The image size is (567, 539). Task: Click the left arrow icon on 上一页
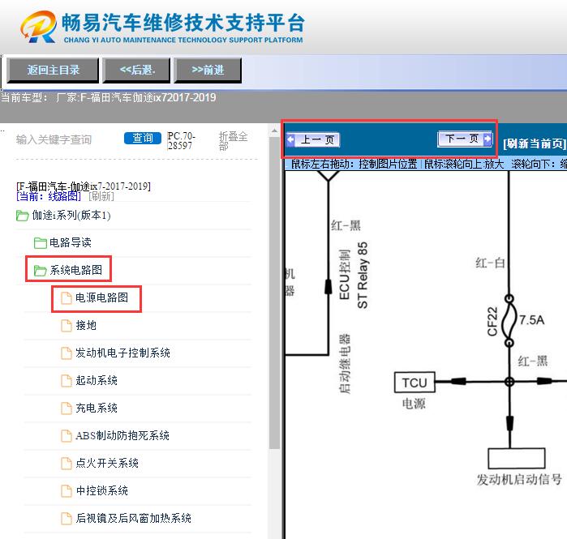(290, 139)
